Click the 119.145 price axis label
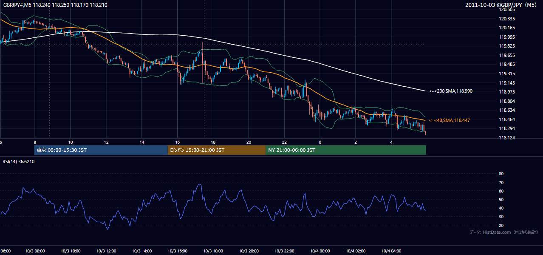The height and width of the screenshot is (255, 543). click(x=508, y=83)
